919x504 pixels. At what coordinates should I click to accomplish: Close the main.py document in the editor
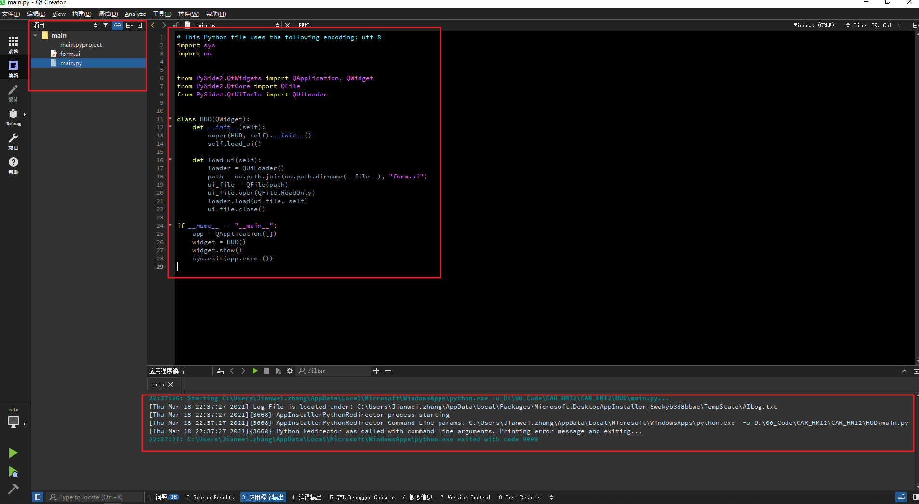tap(288, 25)
